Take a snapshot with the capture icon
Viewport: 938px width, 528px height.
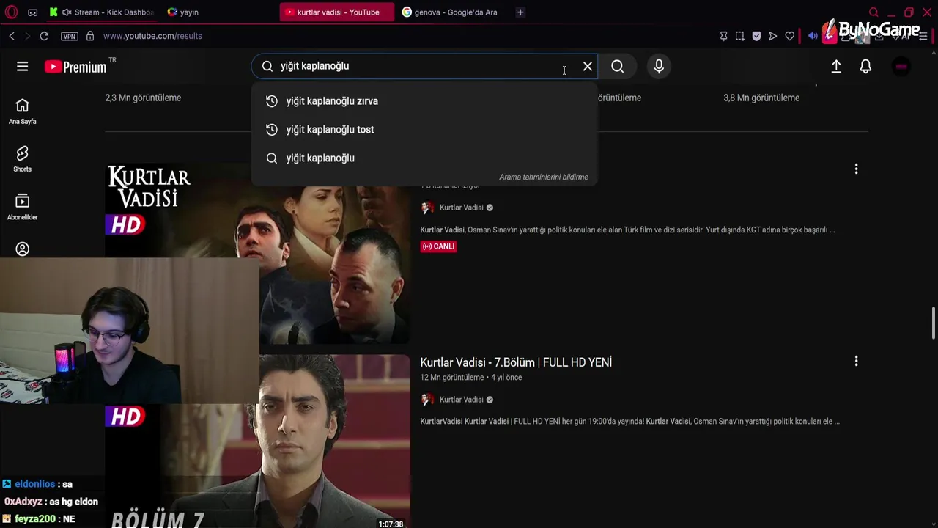tap(740, 36)
